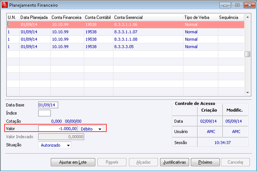Image resolution: width=257 pixels, height=171 pixels.
Task: Click the table scrollbar up arrow
Action: (x=247, y=17)
